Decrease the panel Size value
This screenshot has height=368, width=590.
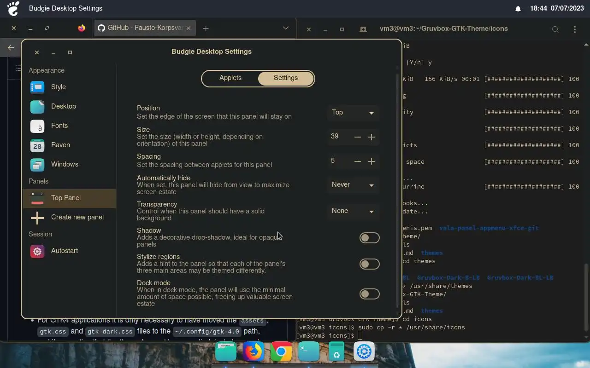tap(357, 137)
